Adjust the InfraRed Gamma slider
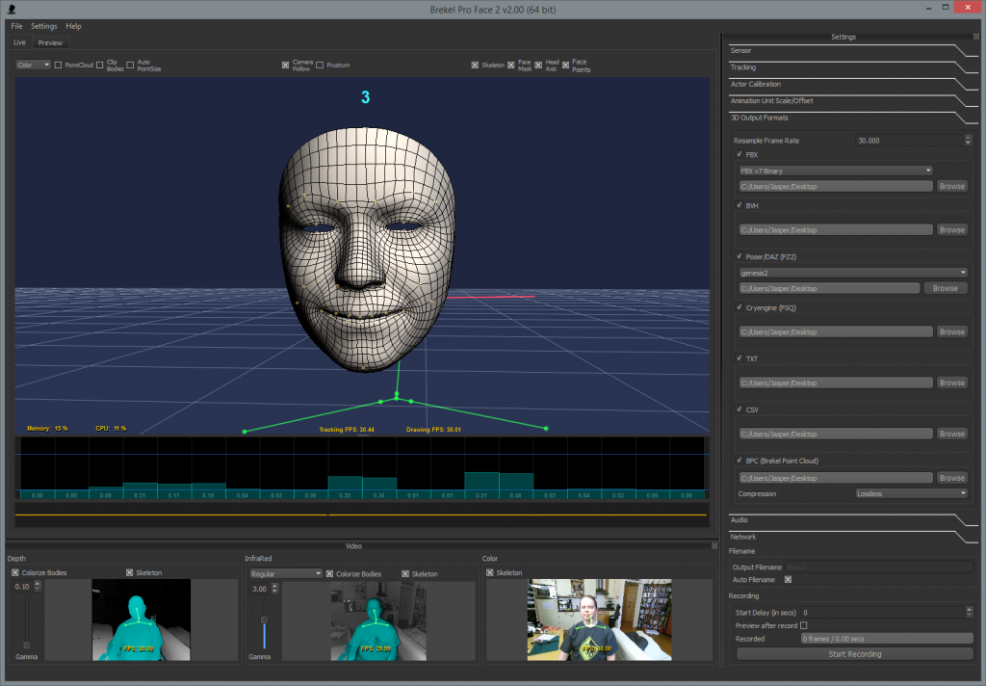The width and height of the screenshot is (986, 686). [264, 620]
